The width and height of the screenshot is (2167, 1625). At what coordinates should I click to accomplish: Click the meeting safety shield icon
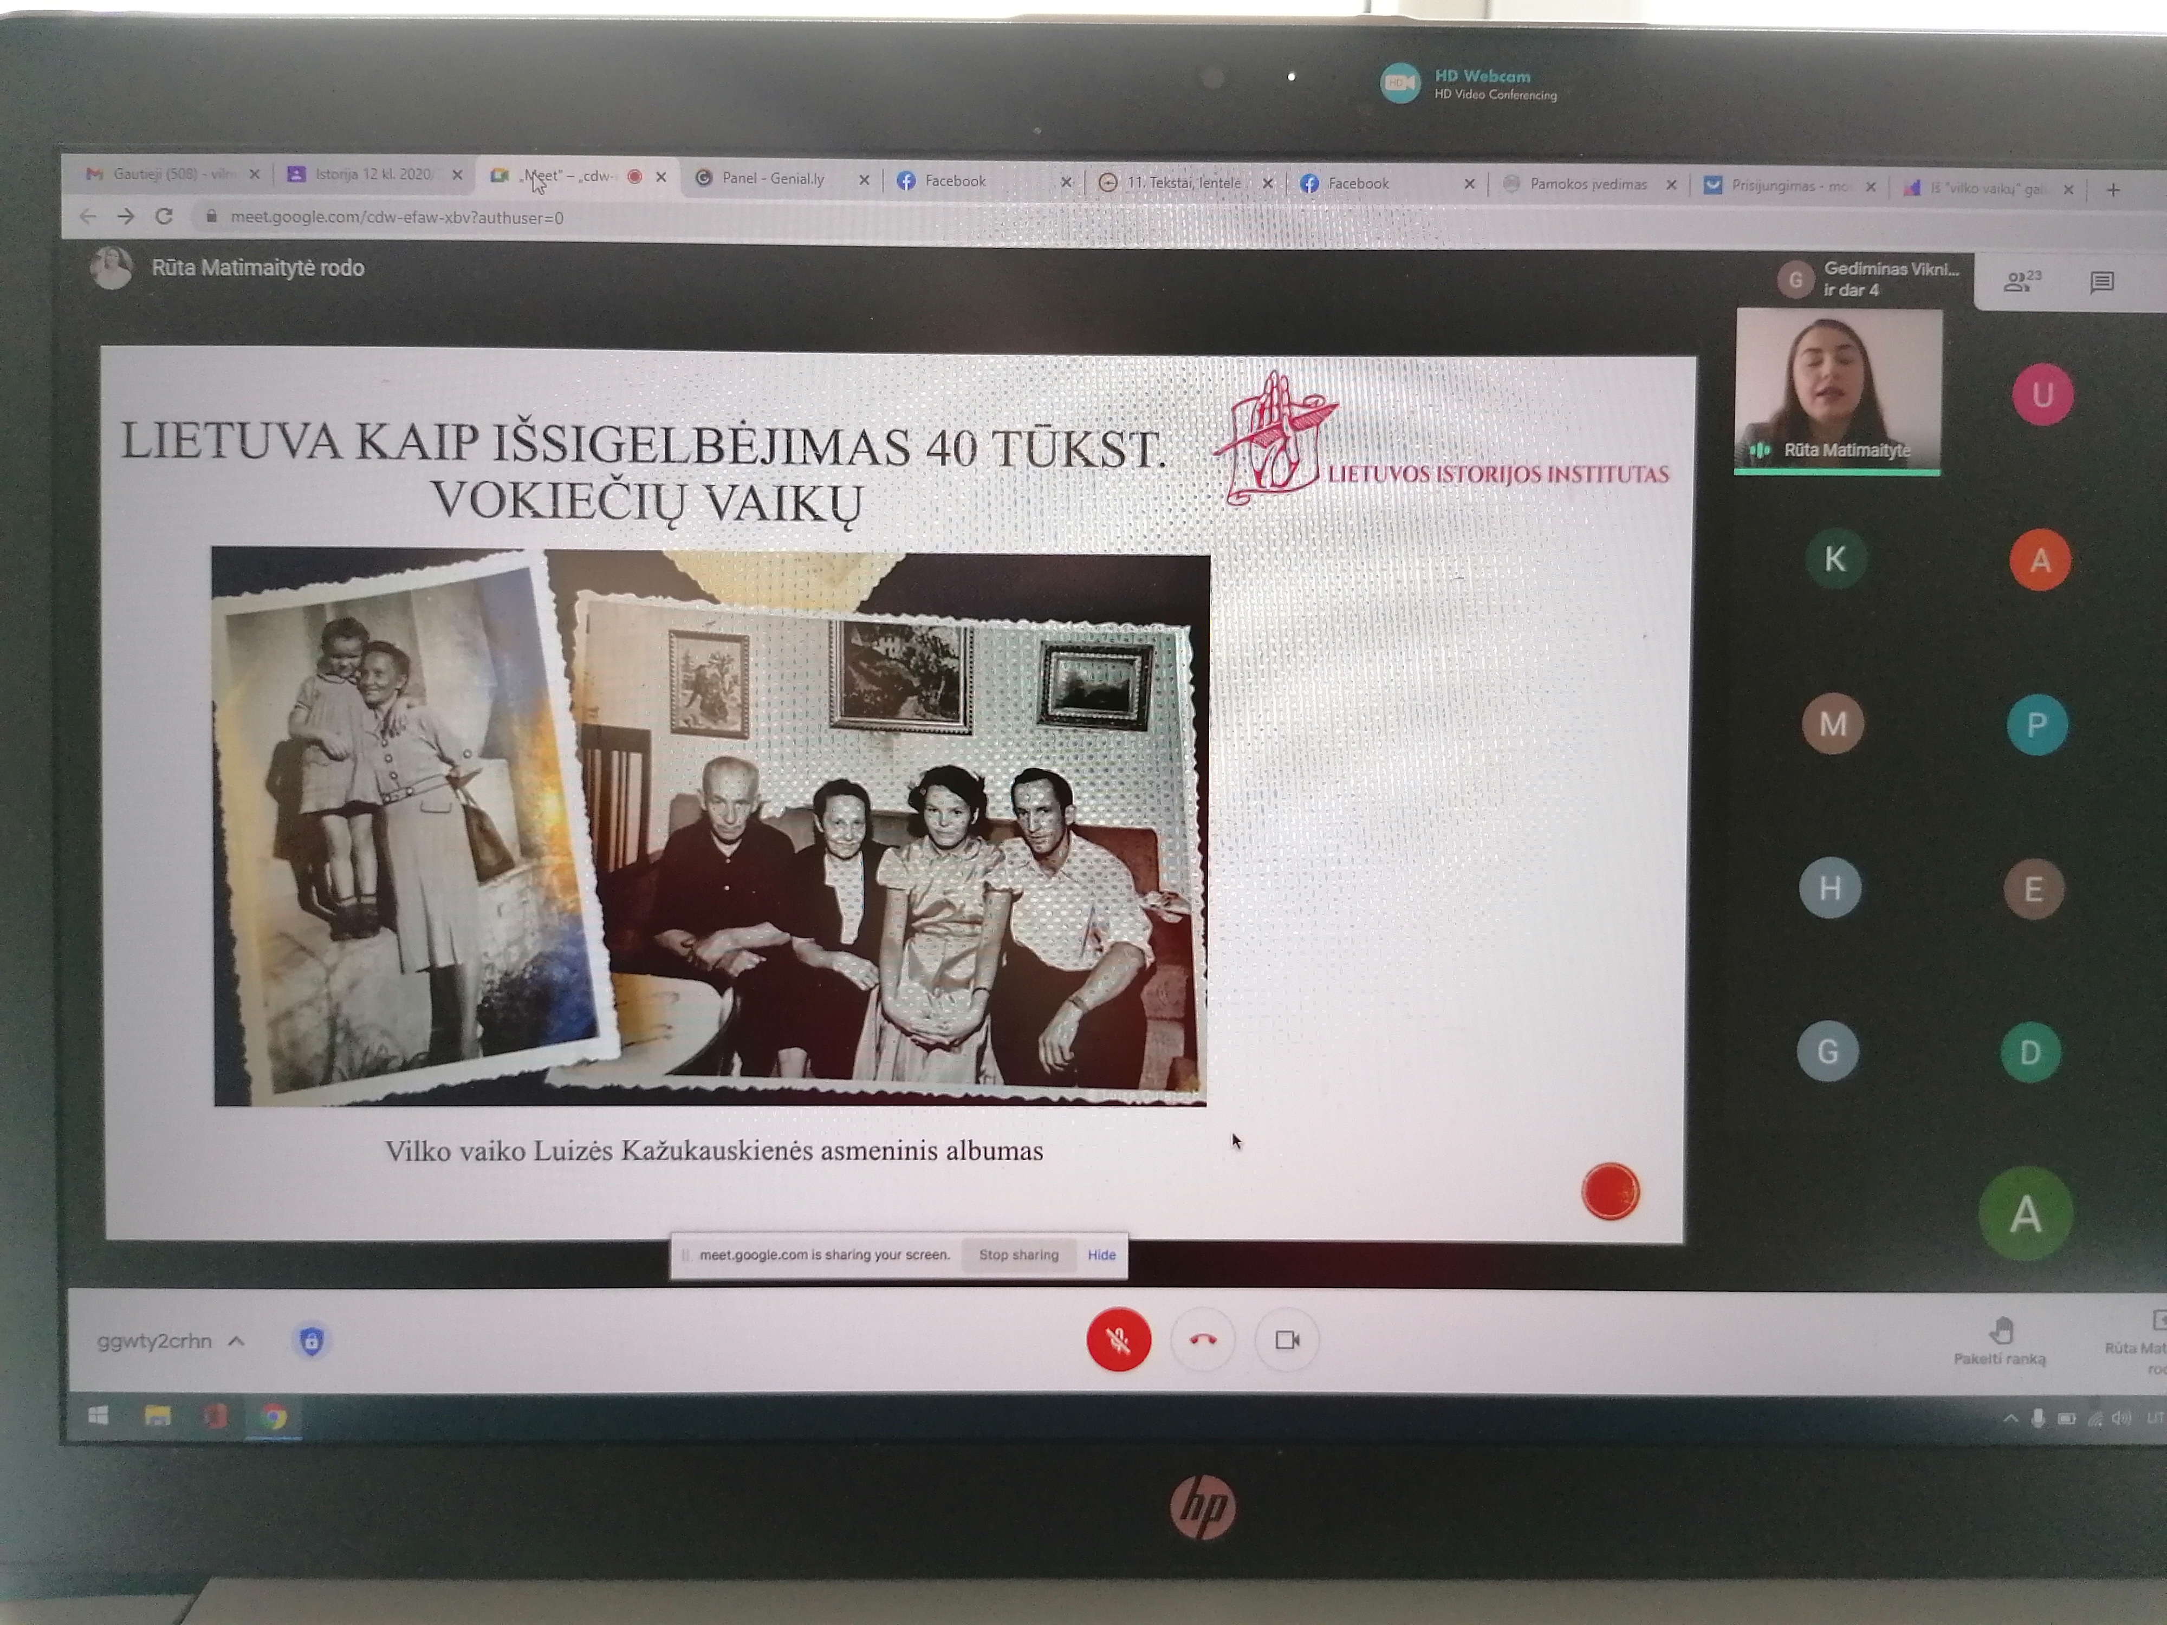coord(312,1340)
